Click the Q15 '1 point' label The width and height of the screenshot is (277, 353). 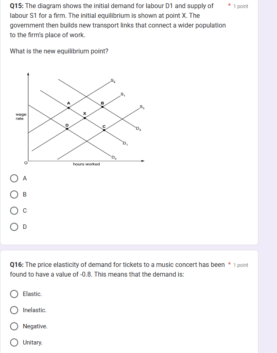pos(241,6)
